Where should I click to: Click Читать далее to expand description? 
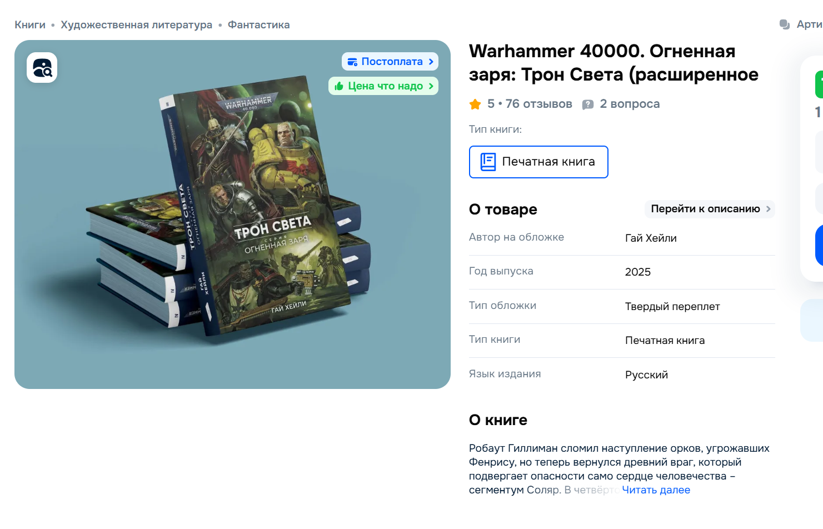coord(656,490)
